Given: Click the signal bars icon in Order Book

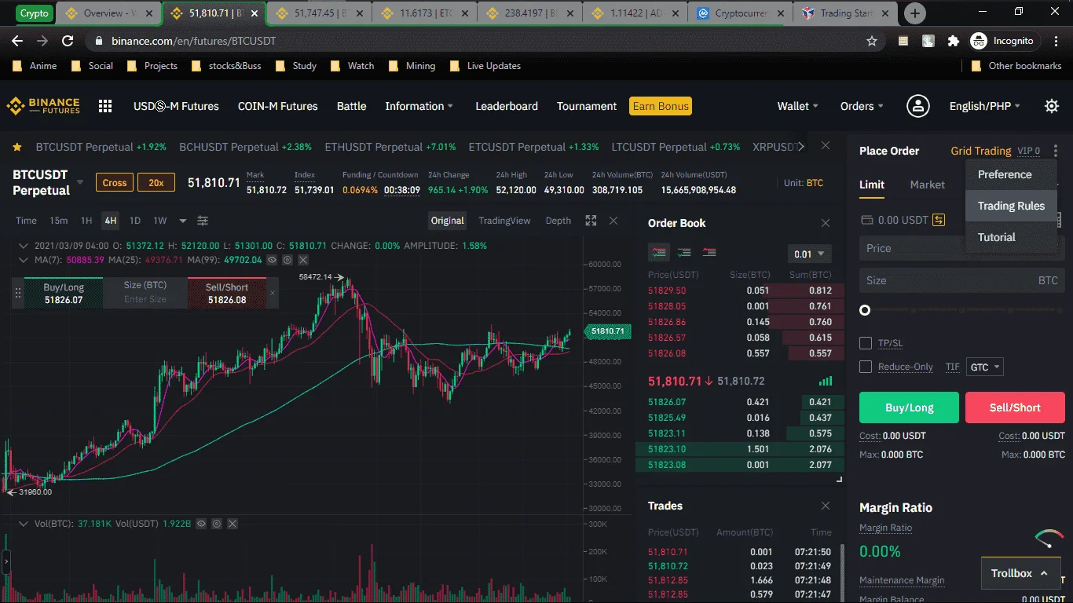Looking at the screenshot, I should (x=825, y=381).
